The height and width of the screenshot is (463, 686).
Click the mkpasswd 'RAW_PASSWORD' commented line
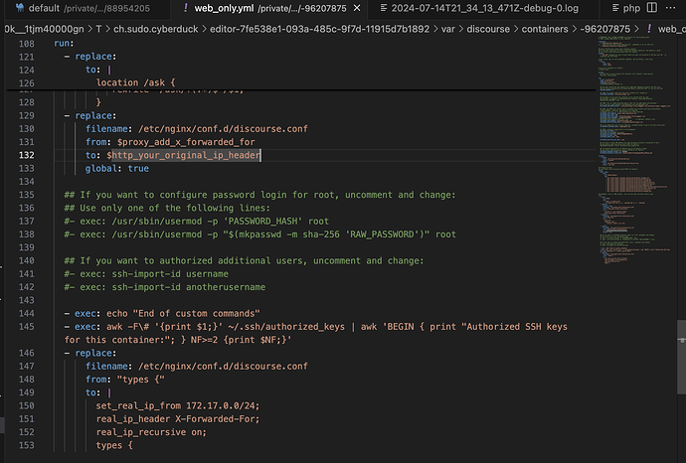(259, 234)
